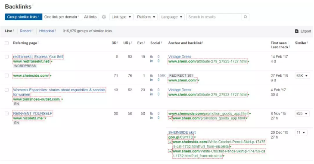
Task: Expand the 625 similar links dropdown
Action: pyautogui.click(x=302, y=114)
